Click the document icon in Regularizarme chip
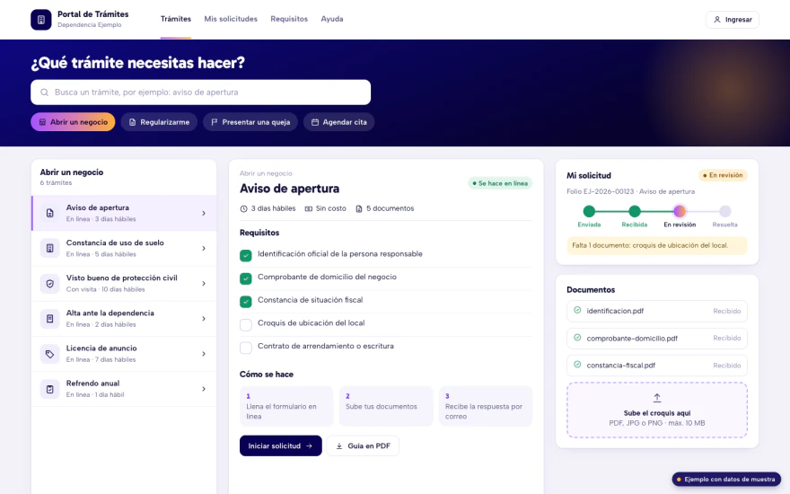The image size is (790, 494). (x=132, y=122)
